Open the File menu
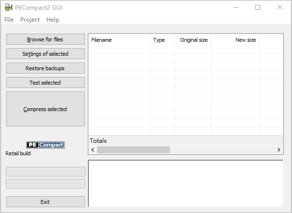The image size is (292, 213). (9, 20)
